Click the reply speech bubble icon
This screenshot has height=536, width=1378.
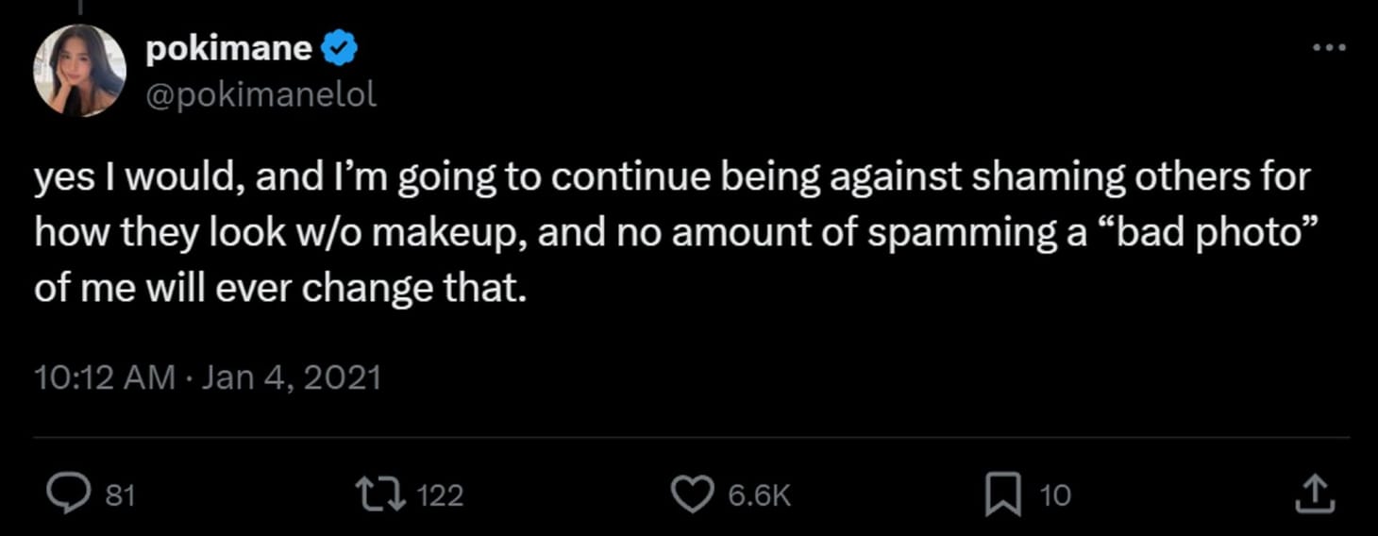(x=67, y=494)
